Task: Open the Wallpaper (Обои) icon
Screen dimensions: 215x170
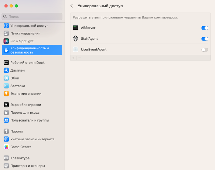Action: 6,78
